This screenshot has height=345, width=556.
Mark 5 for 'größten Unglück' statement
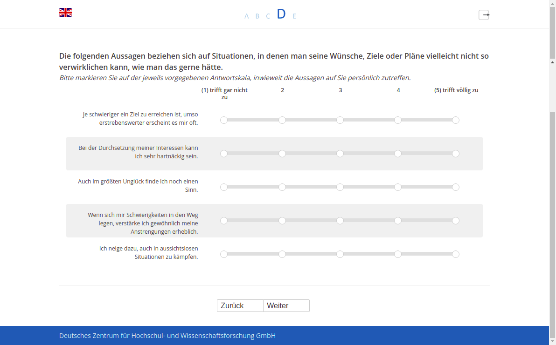tap(456, 187)
